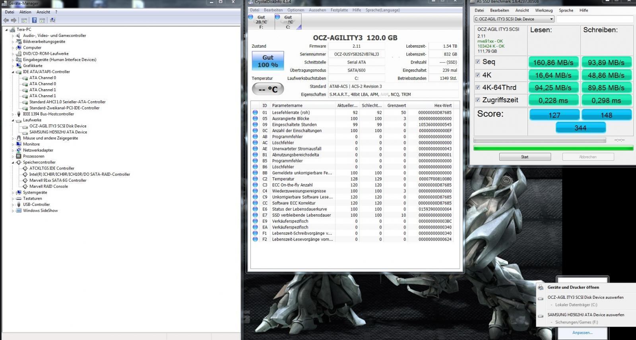Click status circle for Temperatur row C2
Image resolution: width=636 pixels, height=340 pixels.
255,179
